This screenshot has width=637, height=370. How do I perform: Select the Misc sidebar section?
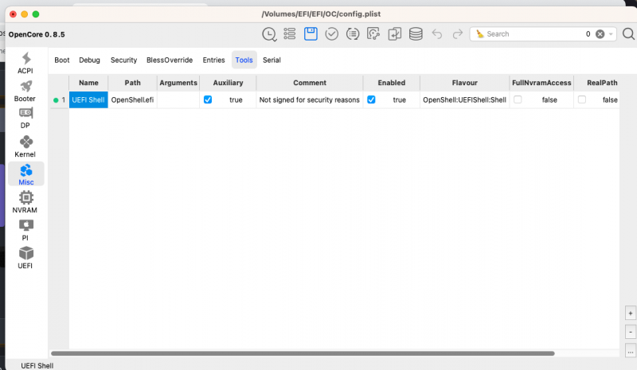[26, 174]
